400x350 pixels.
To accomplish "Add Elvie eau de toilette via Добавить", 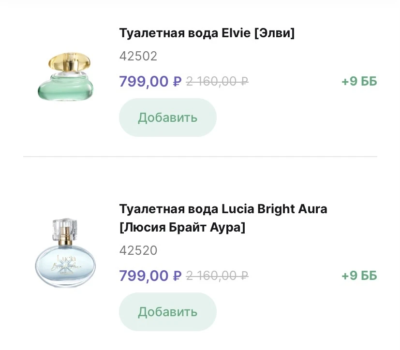I will pos(167,117).
